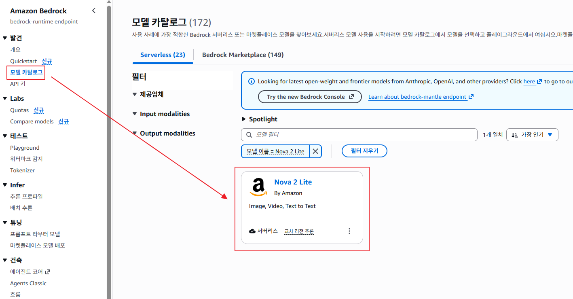Open Agents Classic in the sidebar
Viewport: 573px width, 299px height.
pos(28,283)
